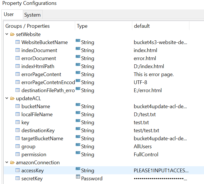Collapse the updateACL group
Image resolution: width=204 pixels, height=184 pixels.
7,98
